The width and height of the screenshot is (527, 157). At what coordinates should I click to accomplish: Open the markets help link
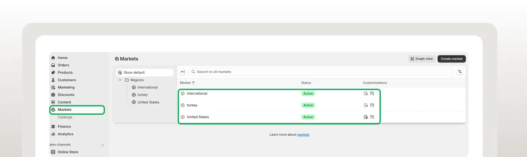(x=303, y=135)
